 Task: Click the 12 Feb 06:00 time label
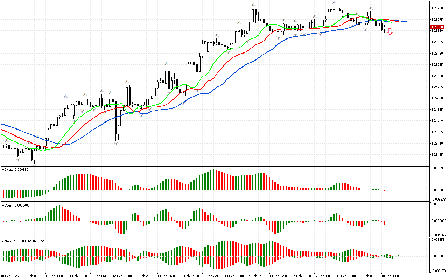tap(100, 276)
